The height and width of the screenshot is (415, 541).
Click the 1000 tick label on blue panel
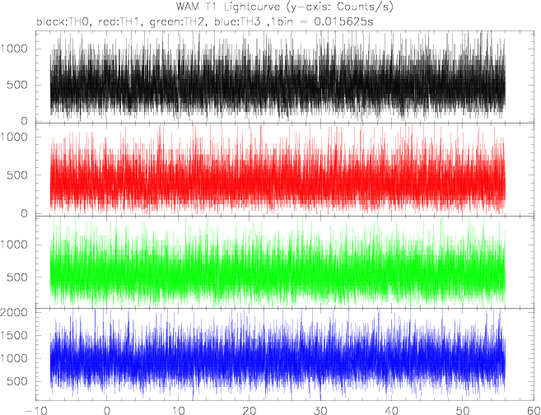[14, 358]
